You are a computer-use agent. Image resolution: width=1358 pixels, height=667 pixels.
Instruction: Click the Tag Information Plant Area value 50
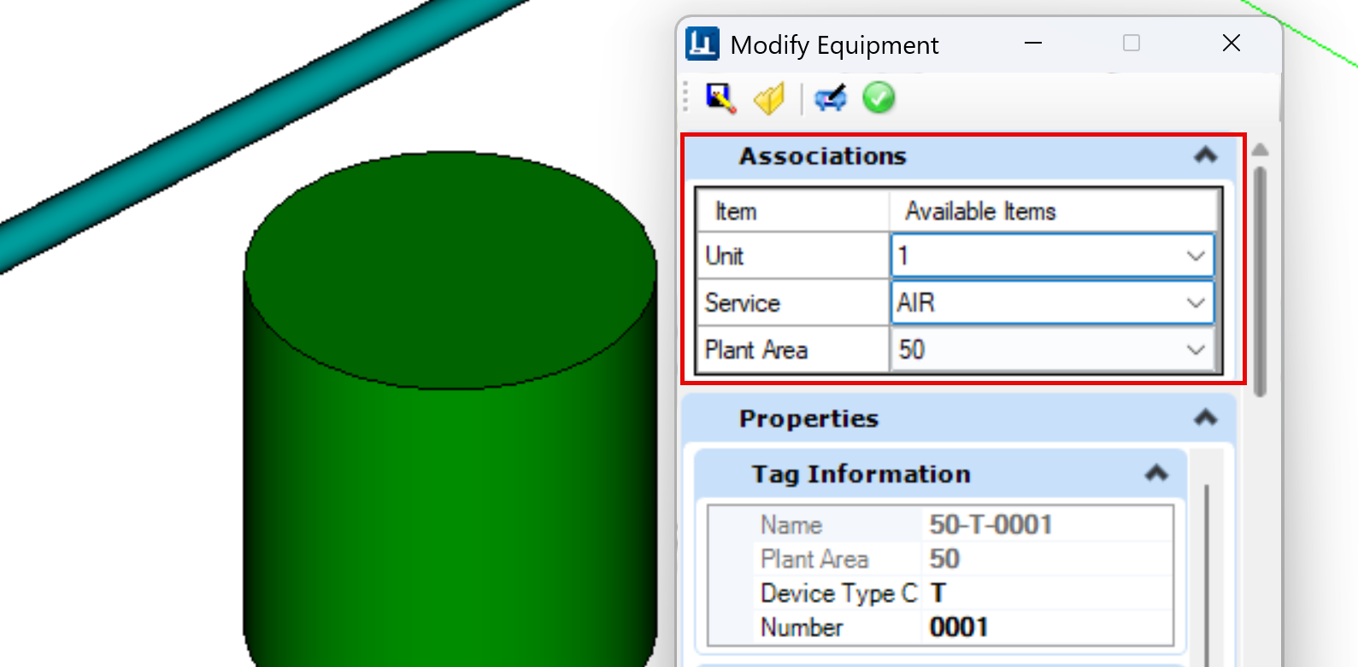pyautogui.click(x=944, y=559)
